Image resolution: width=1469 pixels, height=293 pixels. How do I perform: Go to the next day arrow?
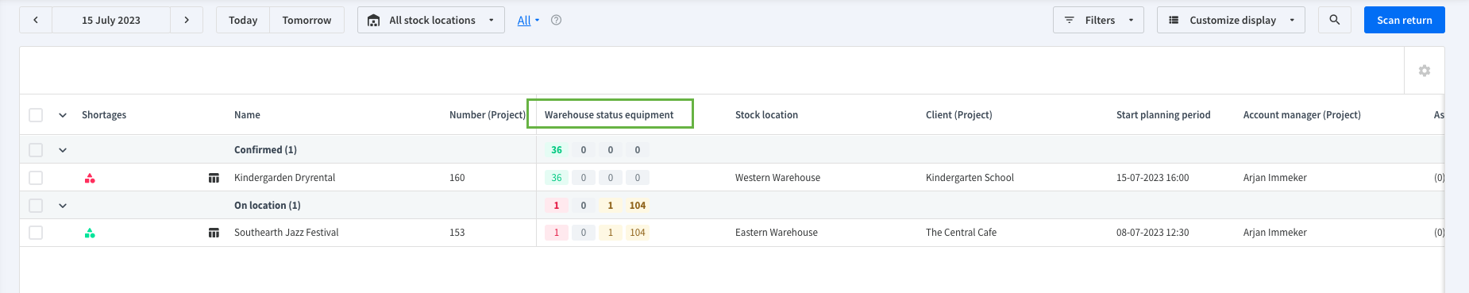click(187, 20)
